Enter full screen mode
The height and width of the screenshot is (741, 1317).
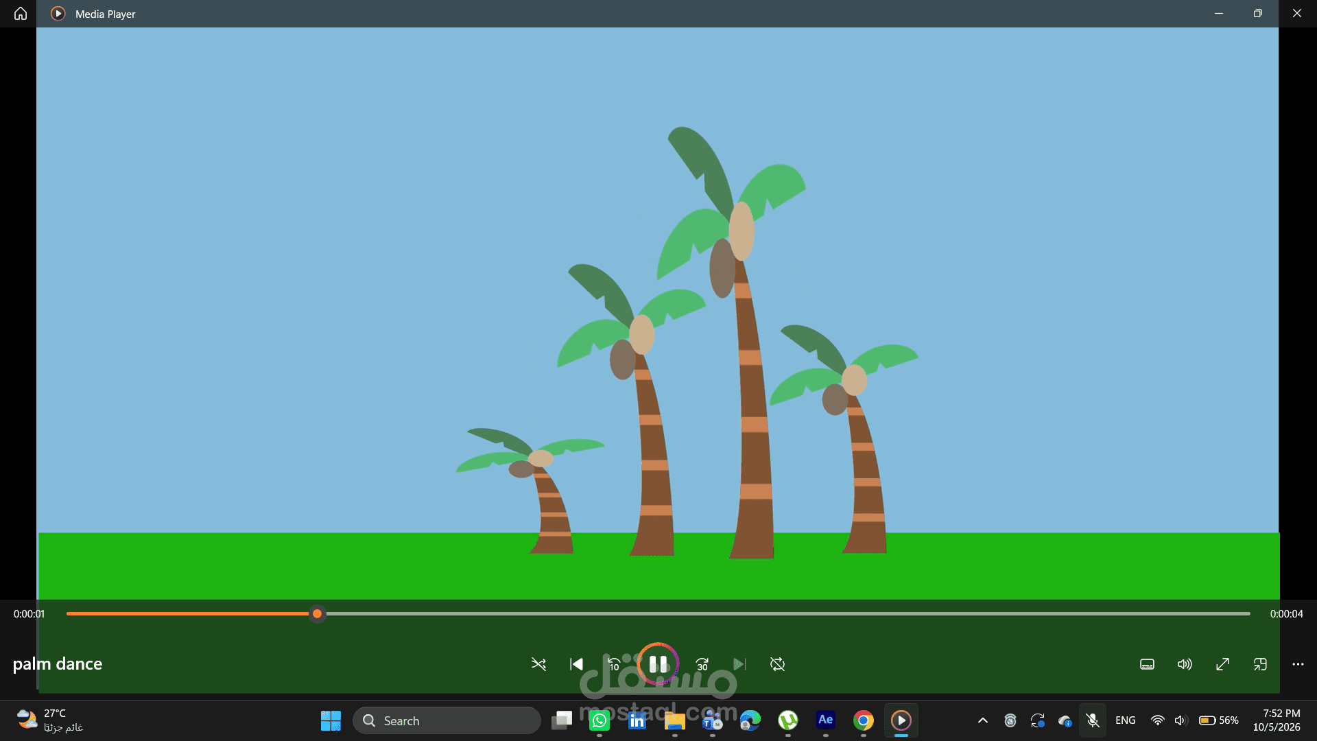[1222, 664]
